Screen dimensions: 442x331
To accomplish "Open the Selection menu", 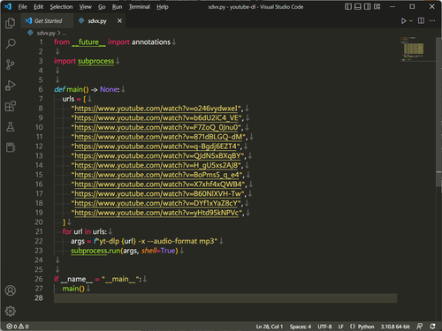I will pyautogui.click(x=61, y=7).
